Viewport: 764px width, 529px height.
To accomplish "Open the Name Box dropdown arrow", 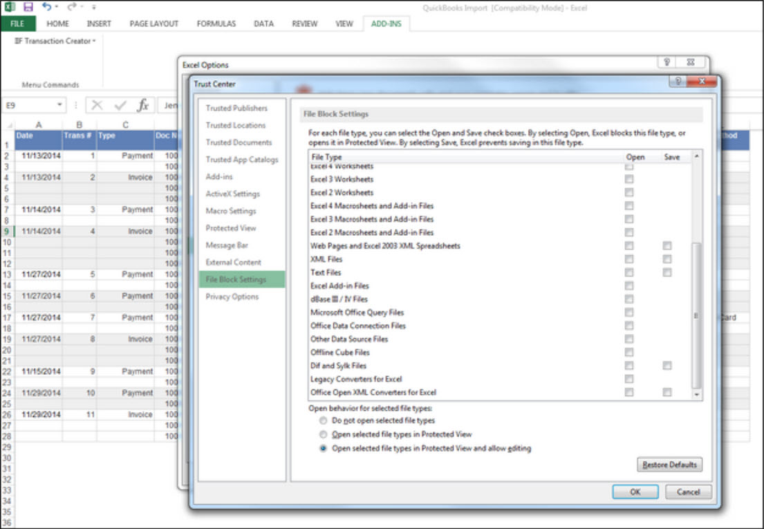I will [x=59, y=104].
